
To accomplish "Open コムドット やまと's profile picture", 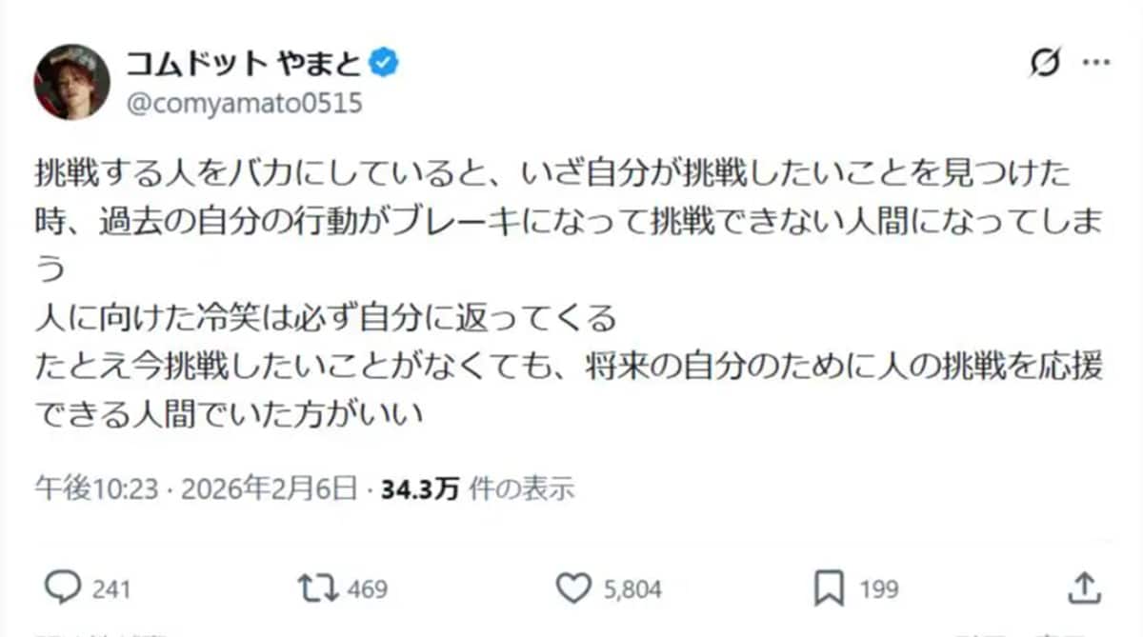I will click(x=71, y=81).
